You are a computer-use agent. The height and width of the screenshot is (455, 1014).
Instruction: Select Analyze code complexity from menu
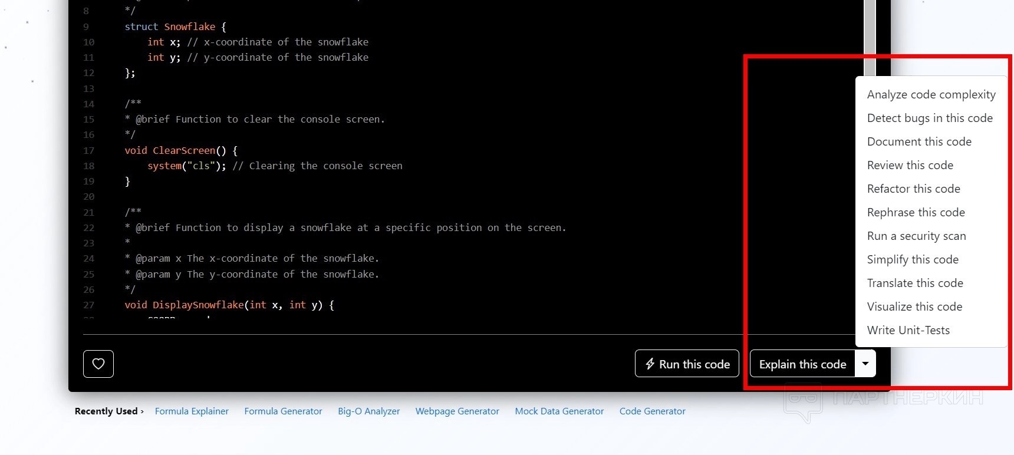(931, 94)
